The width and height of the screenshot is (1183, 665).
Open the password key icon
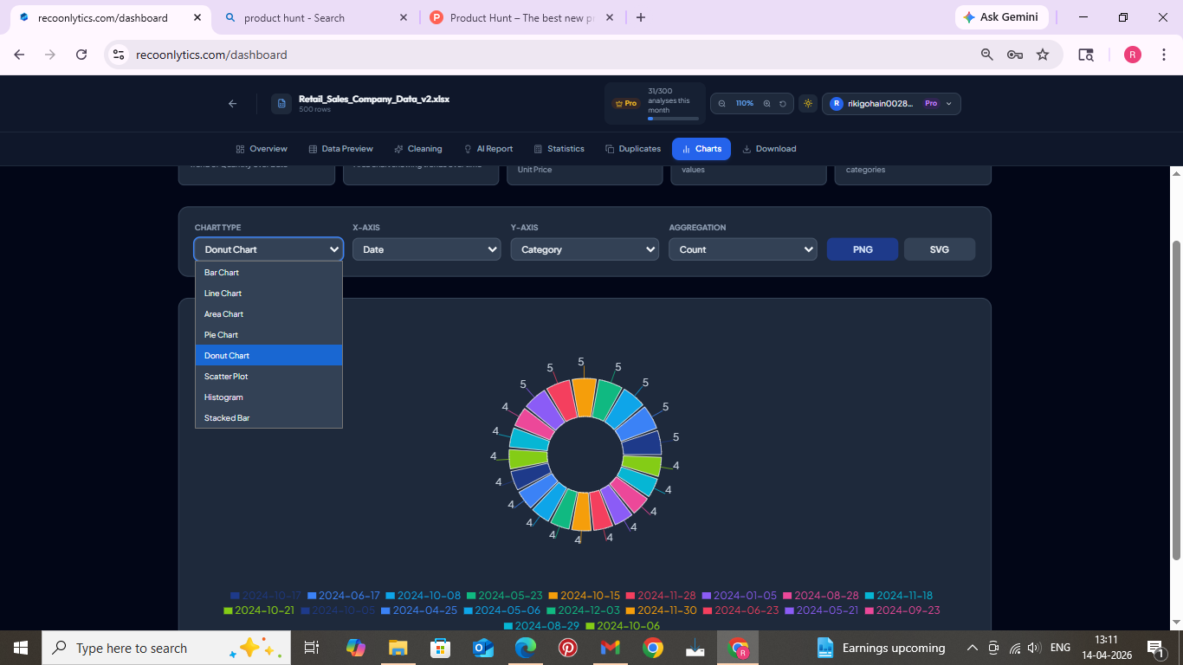tap(1015, 55)
